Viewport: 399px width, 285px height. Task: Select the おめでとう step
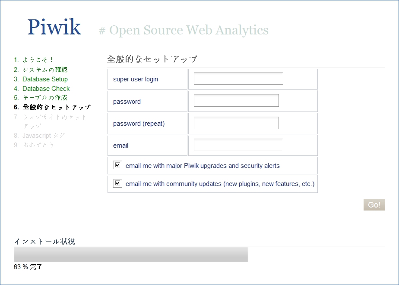[x=36, y=145]
